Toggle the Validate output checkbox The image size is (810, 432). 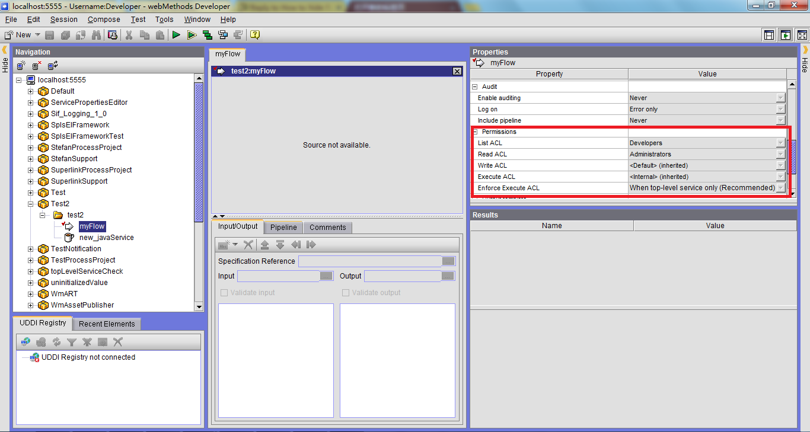tap(346, 293)
